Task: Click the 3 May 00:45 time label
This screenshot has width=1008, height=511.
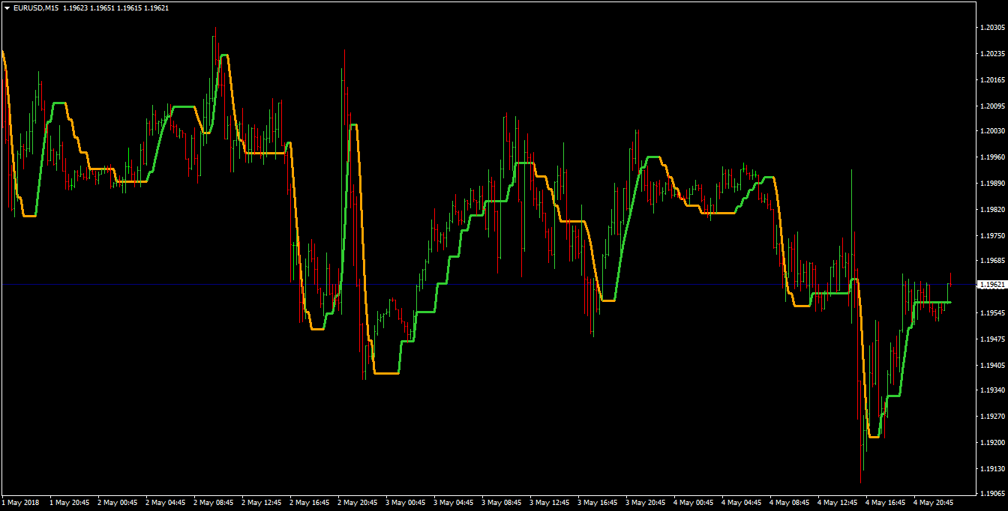Action: [406, 503]
